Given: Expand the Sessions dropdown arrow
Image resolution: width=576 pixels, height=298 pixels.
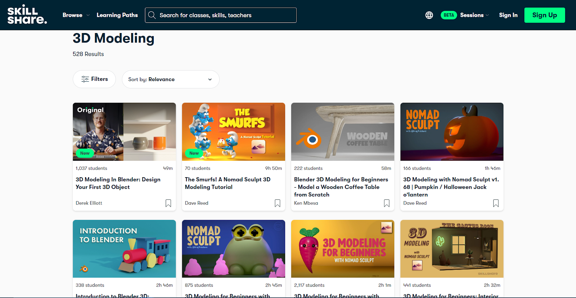Looking at the screenshot, I should pyautogui.click(x=487, y=15).
